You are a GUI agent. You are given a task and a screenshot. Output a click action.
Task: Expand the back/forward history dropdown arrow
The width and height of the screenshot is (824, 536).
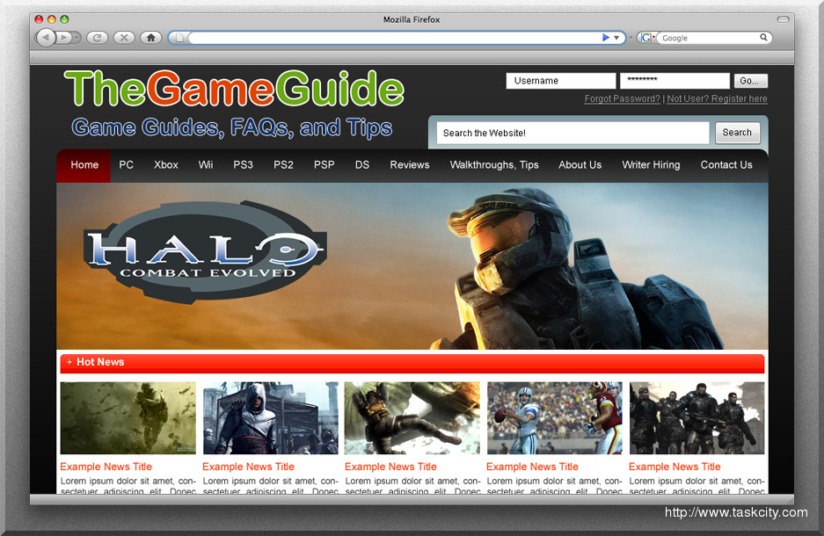point(77,37)
